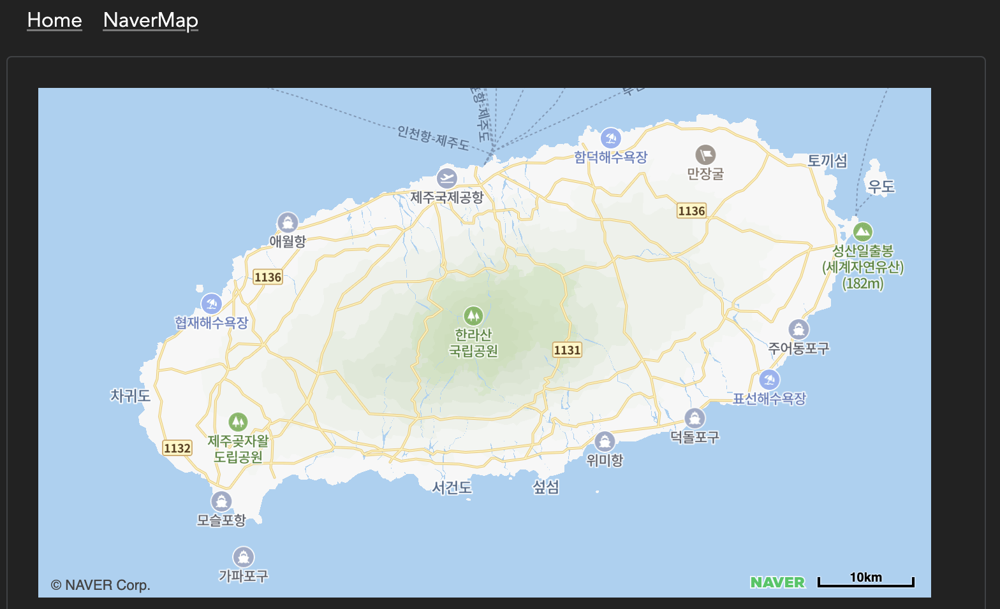Click the 가파포구 text label

tap(244, 576)
